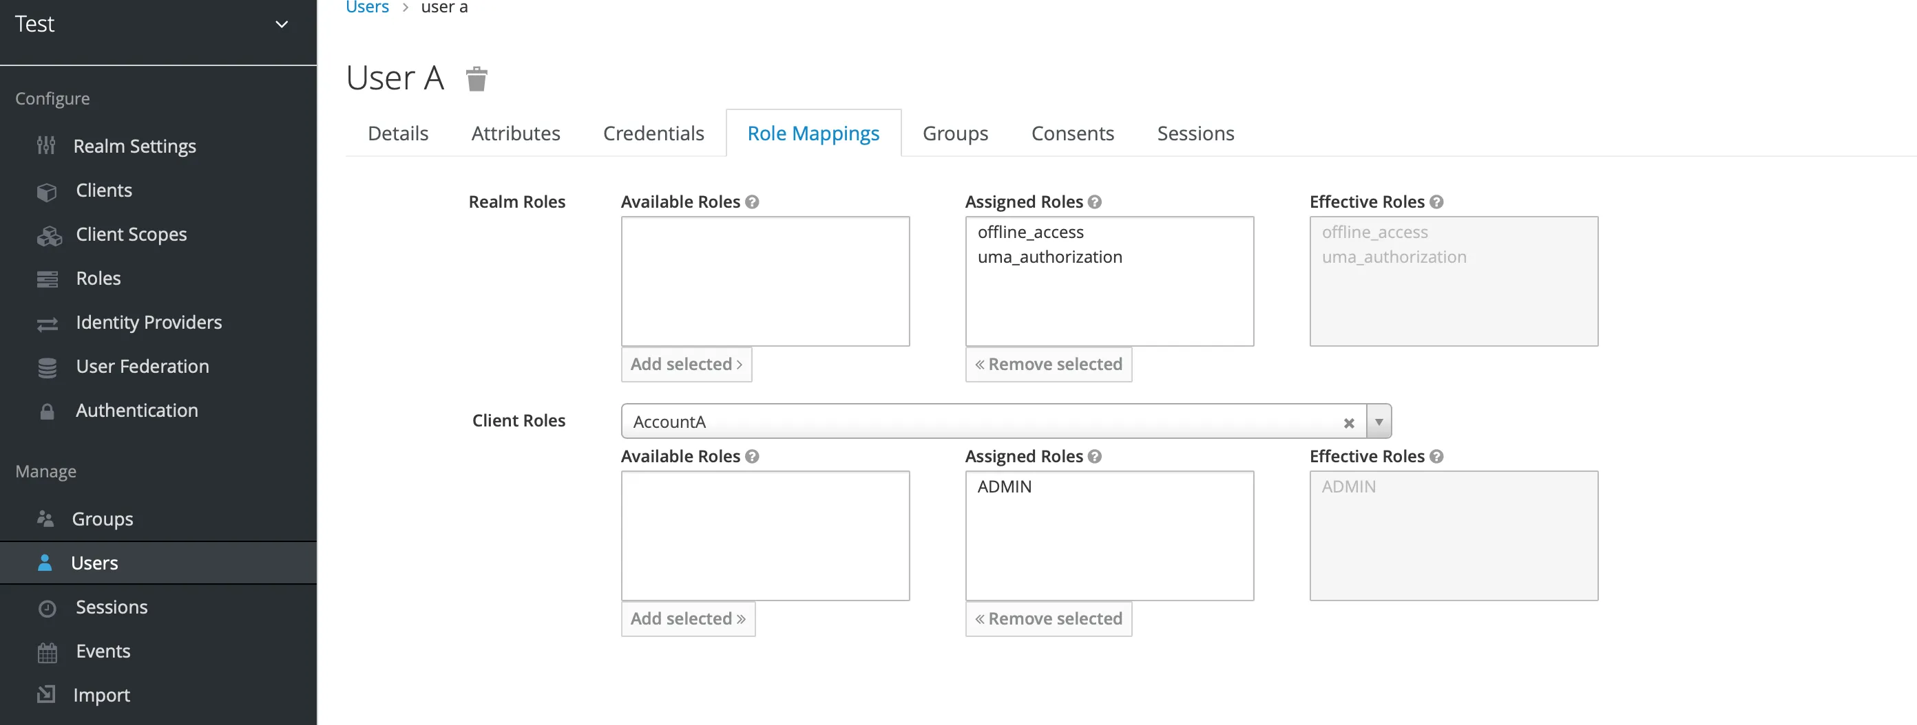The height and width of the screenshot is (725, 1917).
Task: Click Remove selected under realm Assigned Roles
Action: click(1048, 365)
